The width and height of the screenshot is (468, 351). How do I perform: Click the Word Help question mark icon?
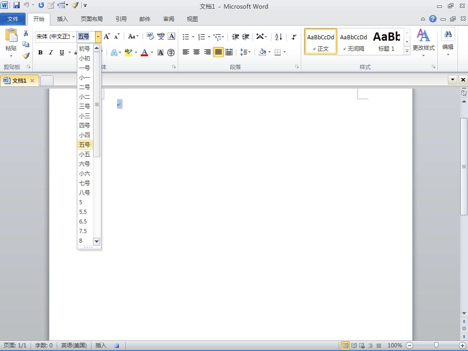point(433,19)
